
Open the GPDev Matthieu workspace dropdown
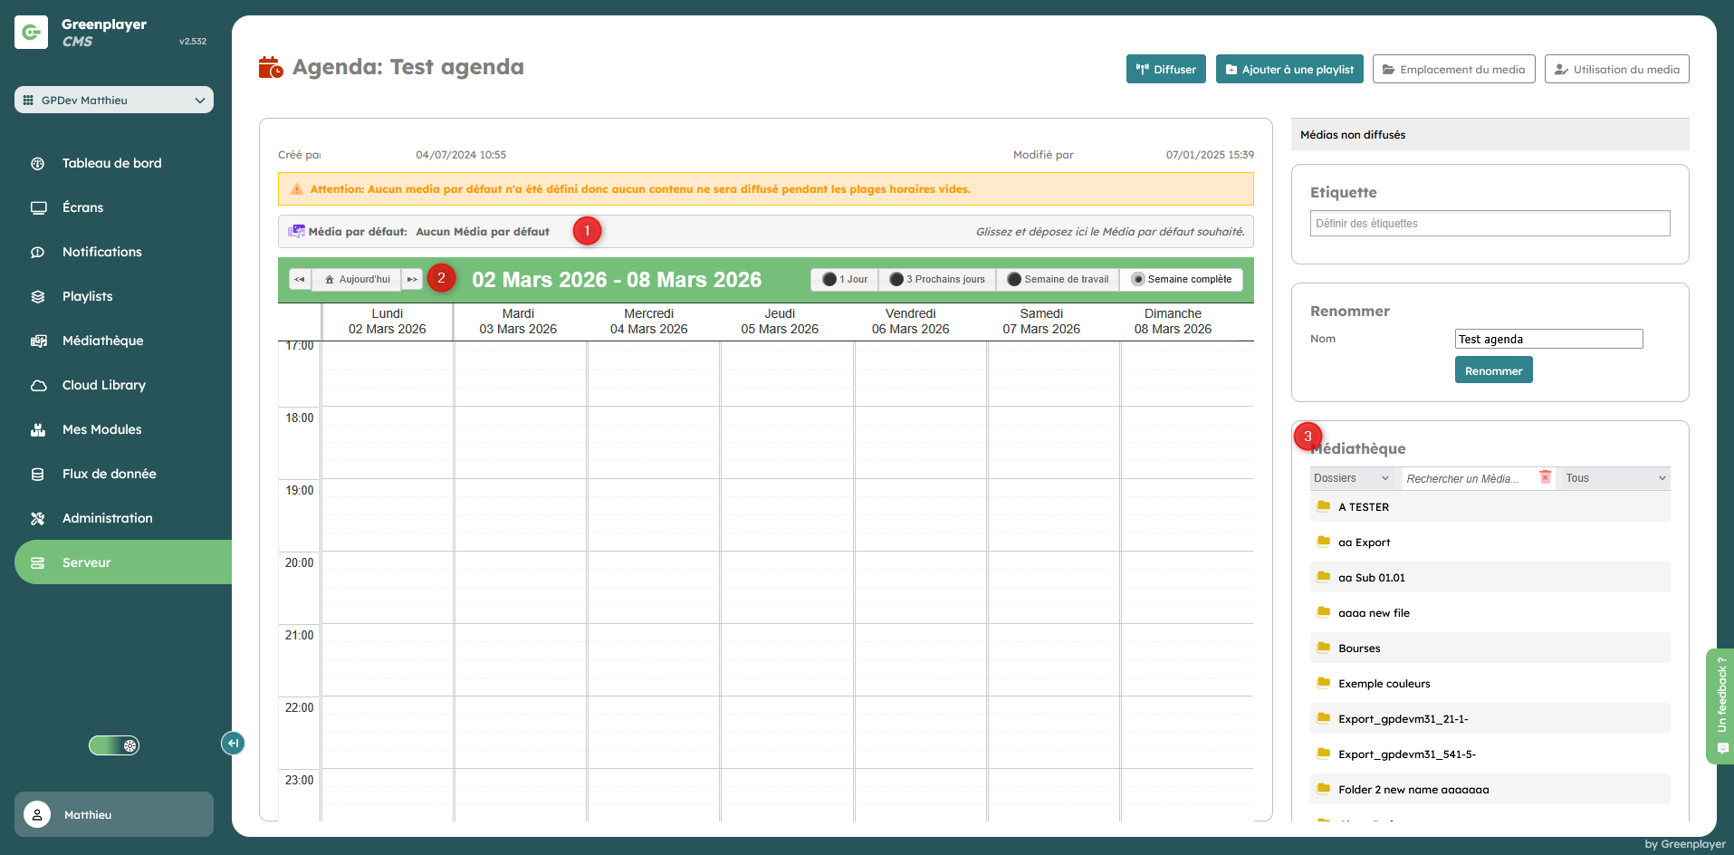coord(114,101)
